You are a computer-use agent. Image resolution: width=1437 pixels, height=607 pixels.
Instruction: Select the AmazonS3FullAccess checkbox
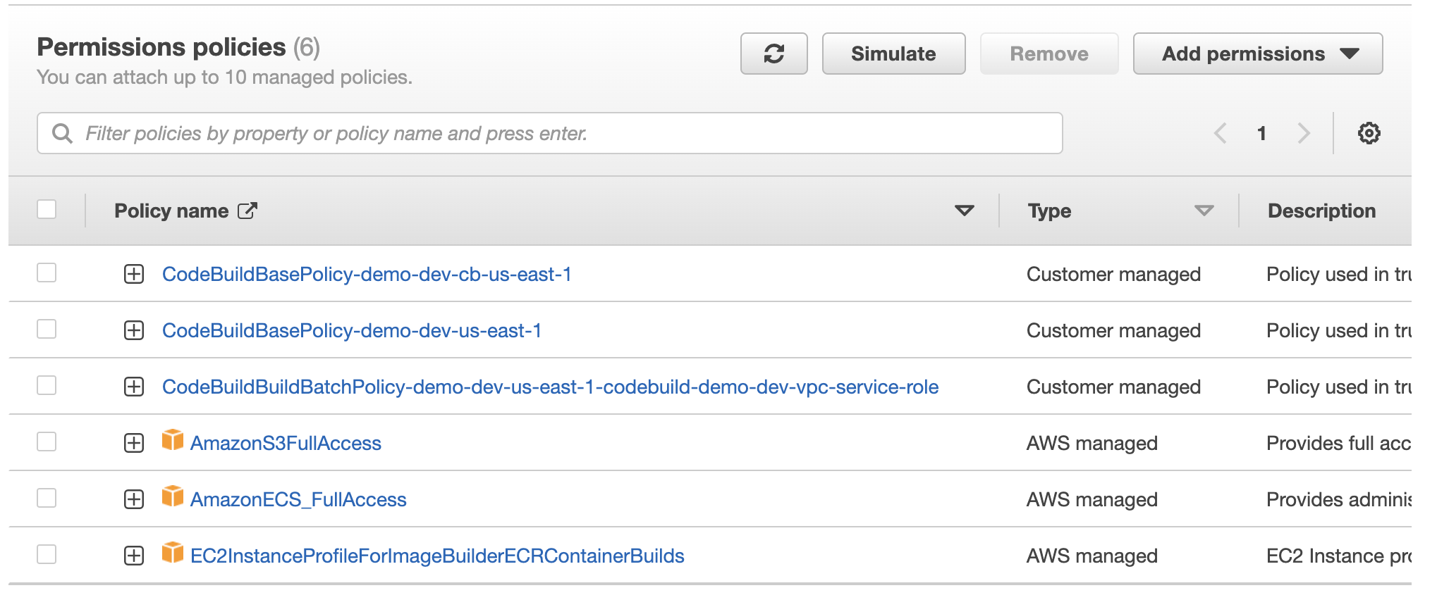47,442
